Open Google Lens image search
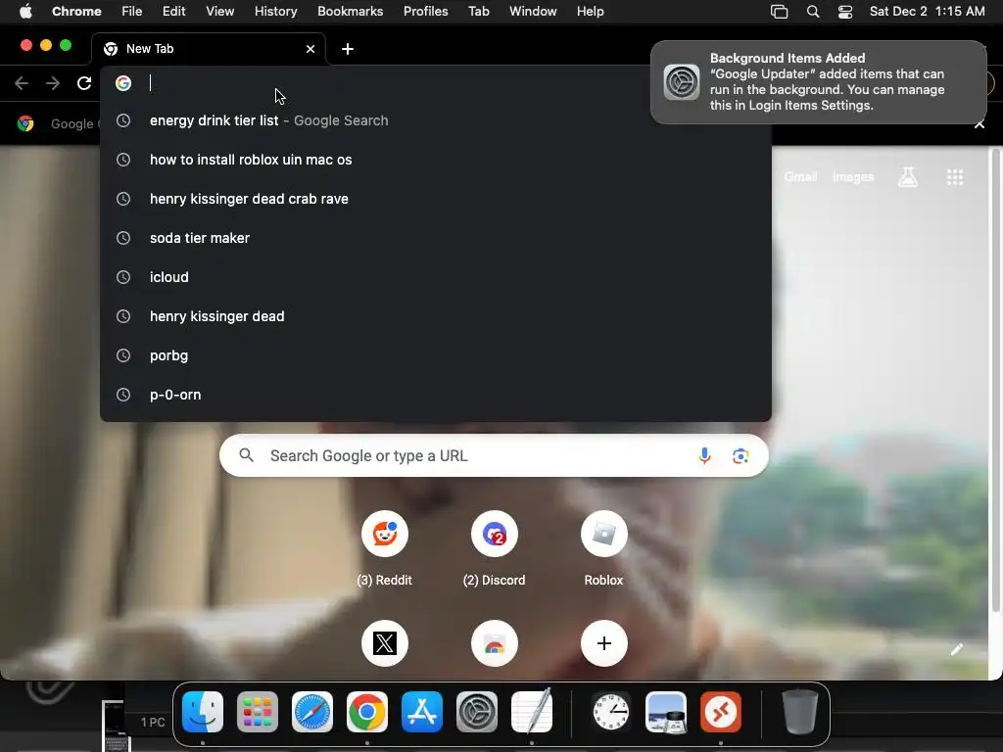The width and height of the screenshot is (1003, 752). pyautogui.click(x=740, y=456)
